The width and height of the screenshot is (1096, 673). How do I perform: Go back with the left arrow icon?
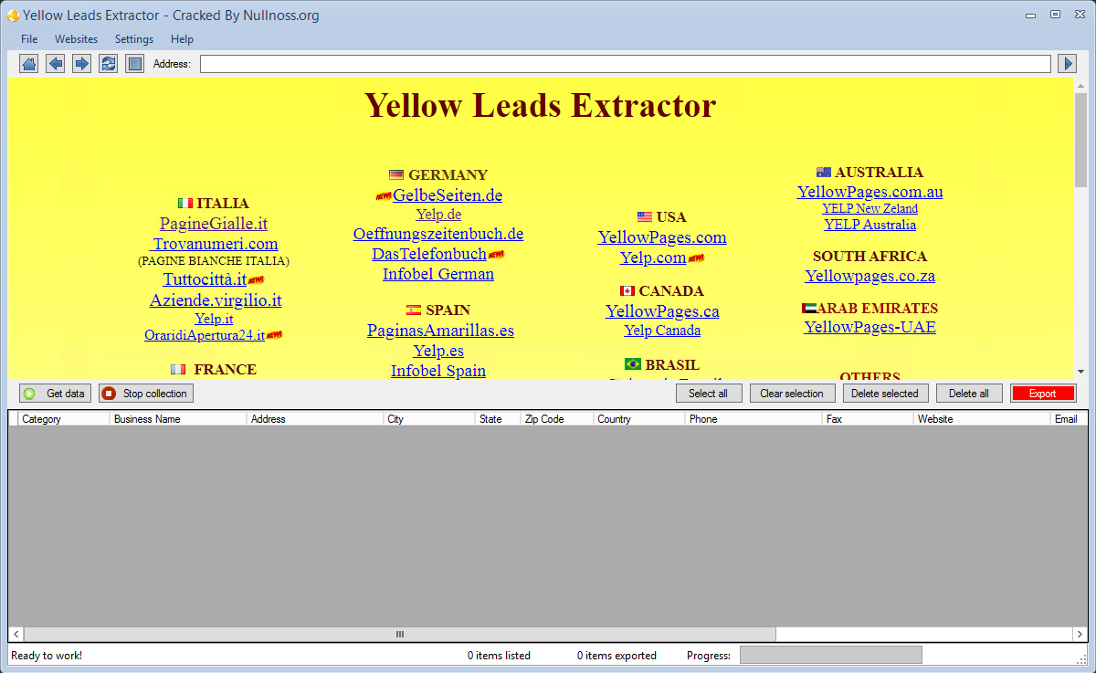55,64
